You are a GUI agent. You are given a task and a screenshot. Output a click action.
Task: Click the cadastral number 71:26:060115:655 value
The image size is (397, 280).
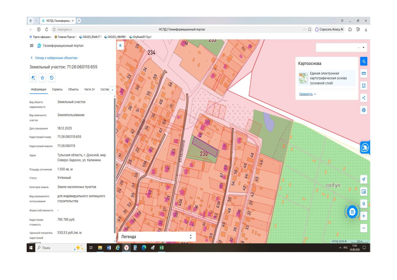[x=69, y=137]
